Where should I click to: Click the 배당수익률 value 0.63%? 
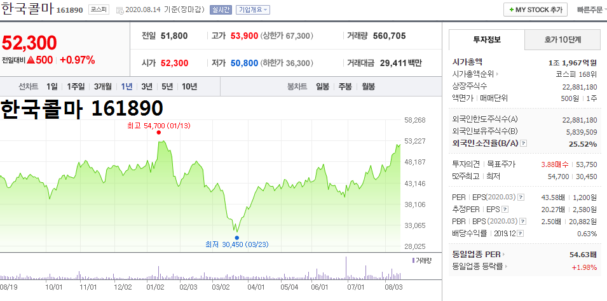pyautogui.click(x=587, y=234)
